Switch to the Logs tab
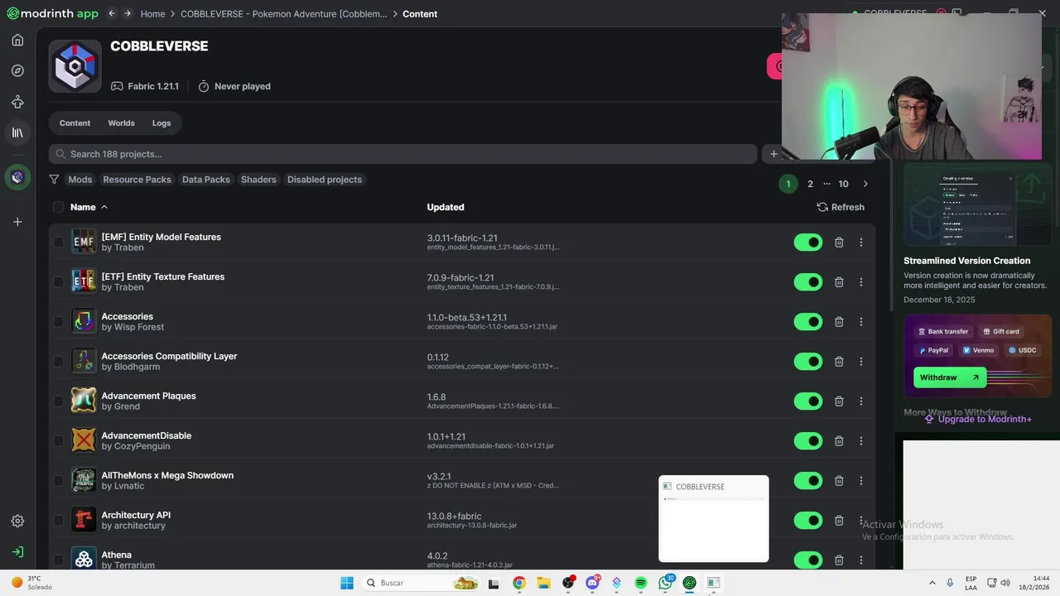 point(161,123)
